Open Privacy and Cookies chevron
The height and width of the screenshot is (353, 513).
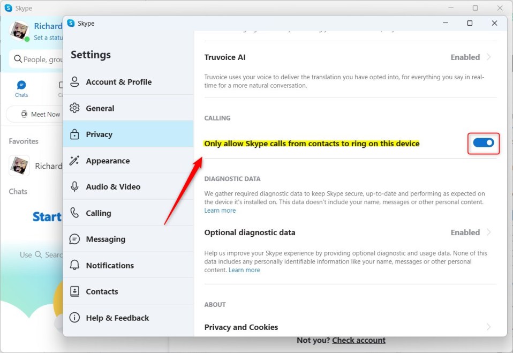[488, 327]
